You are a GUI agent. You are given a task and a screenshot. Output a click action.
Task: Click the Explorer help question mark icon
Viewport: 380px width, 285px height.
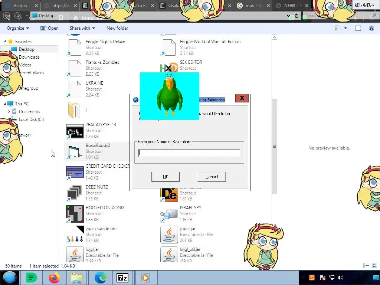point(371,28)
